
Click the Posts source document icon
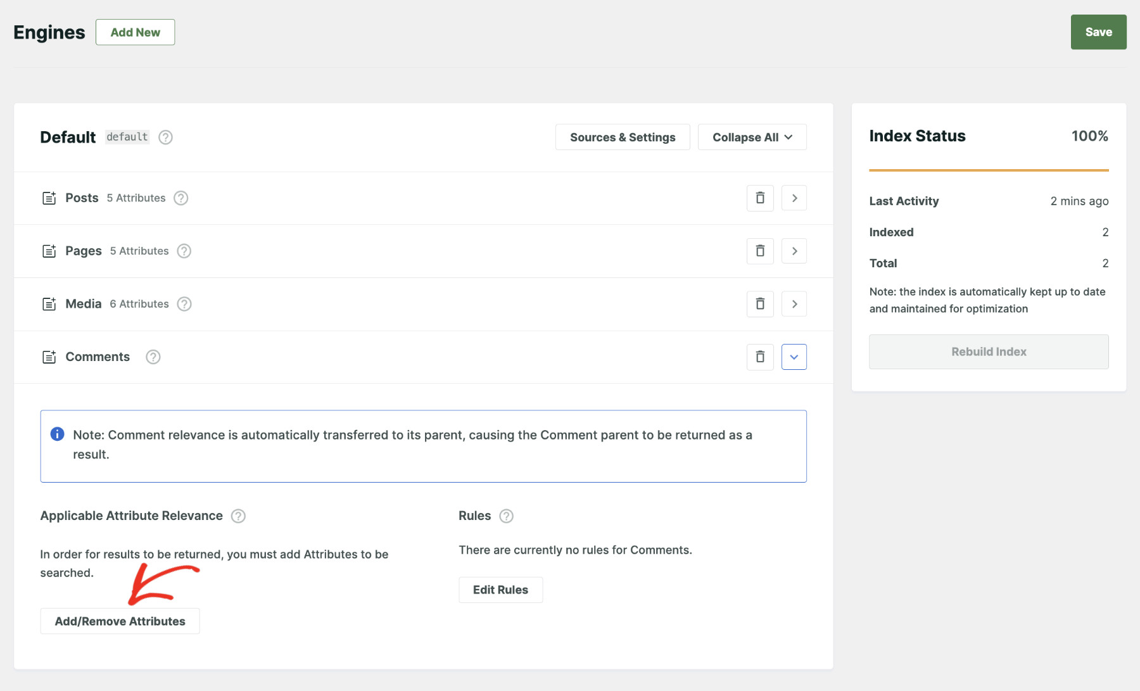(x=49, y=198)
